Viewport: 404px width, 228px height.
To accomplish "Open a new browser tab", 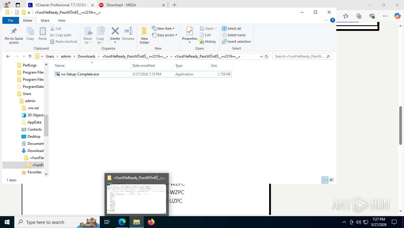I will 174,5.
